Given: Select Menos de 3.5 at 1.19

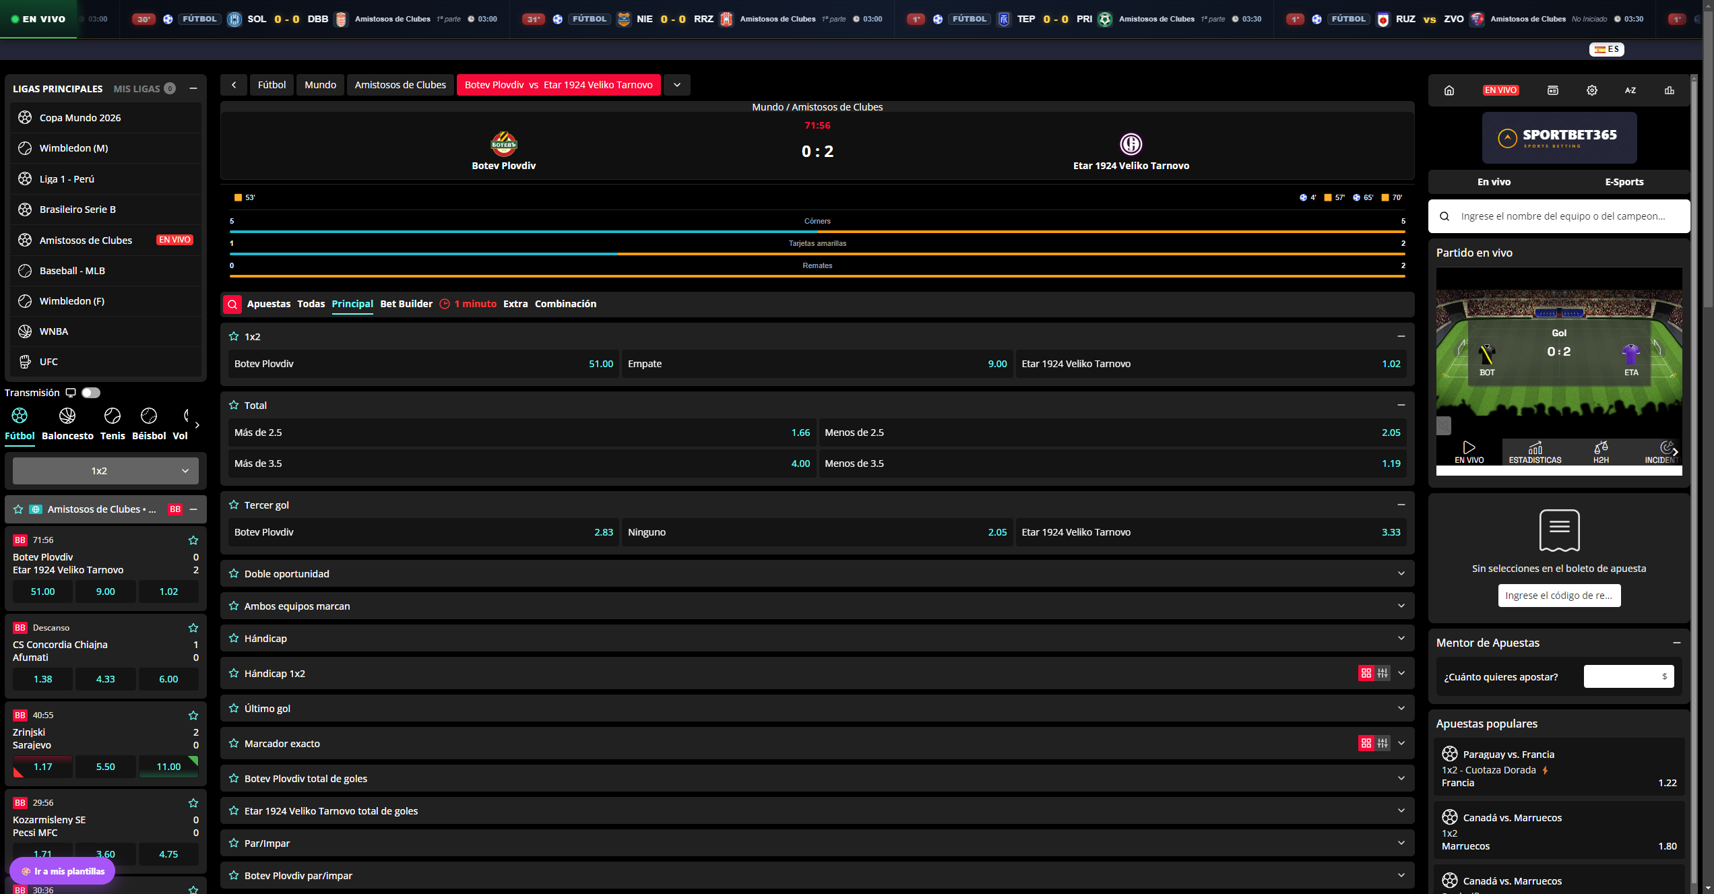Looking at the screenshot, I should click(1112, 464).
